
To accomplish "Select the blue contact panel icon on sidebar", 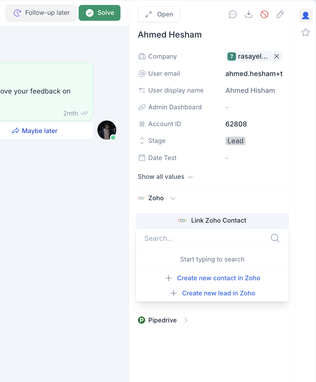I will 305,15.
